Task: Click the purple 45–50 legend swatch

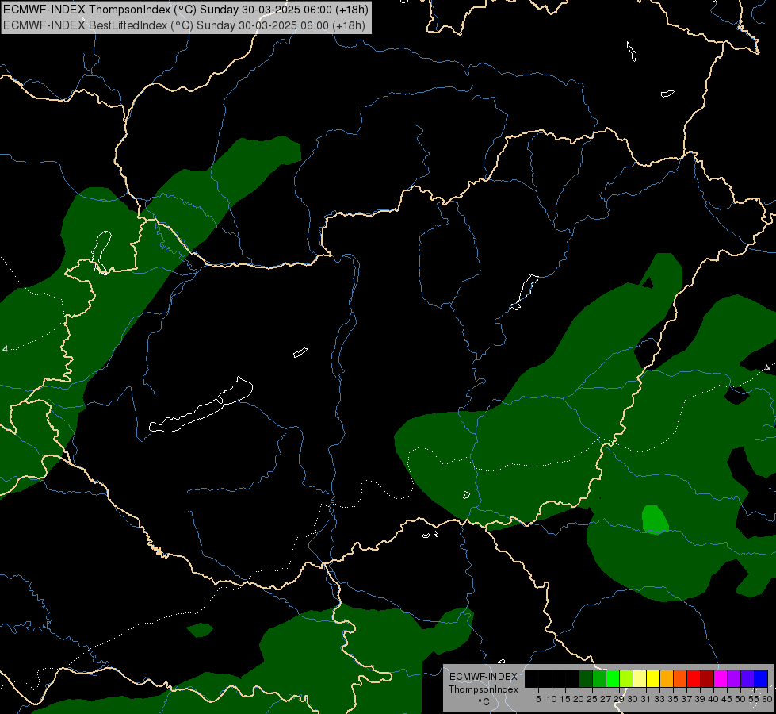Action: (734, 678)
